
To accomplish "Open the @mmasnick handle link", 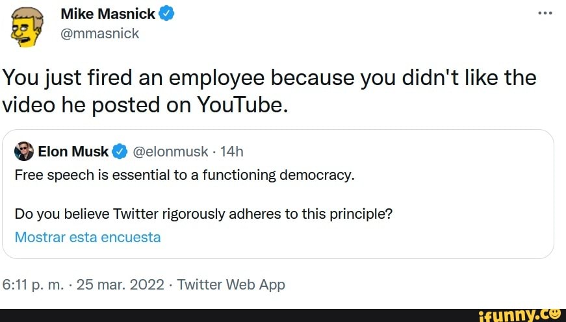I will tap(99, 33).
